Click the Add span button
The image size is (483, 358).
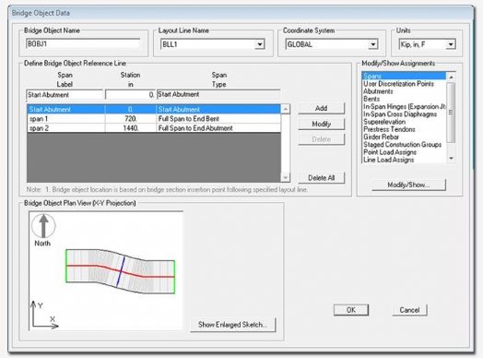[322, 108]
